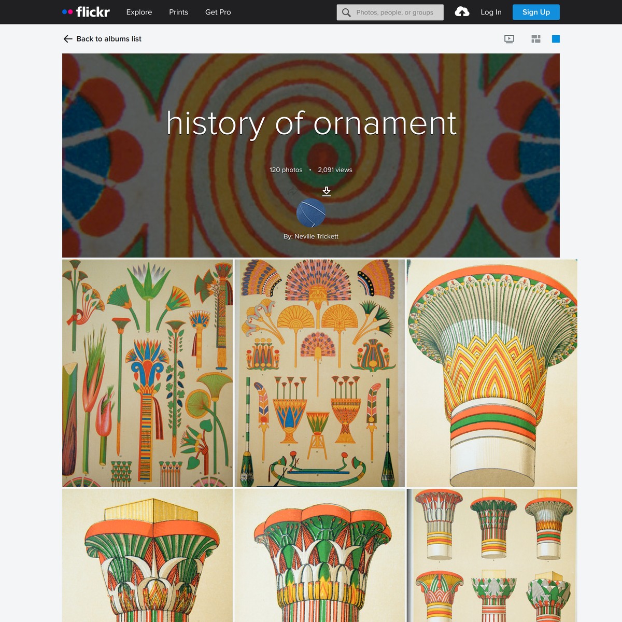
Task: Switch to the blue square large view
Action: click(556, 39)
